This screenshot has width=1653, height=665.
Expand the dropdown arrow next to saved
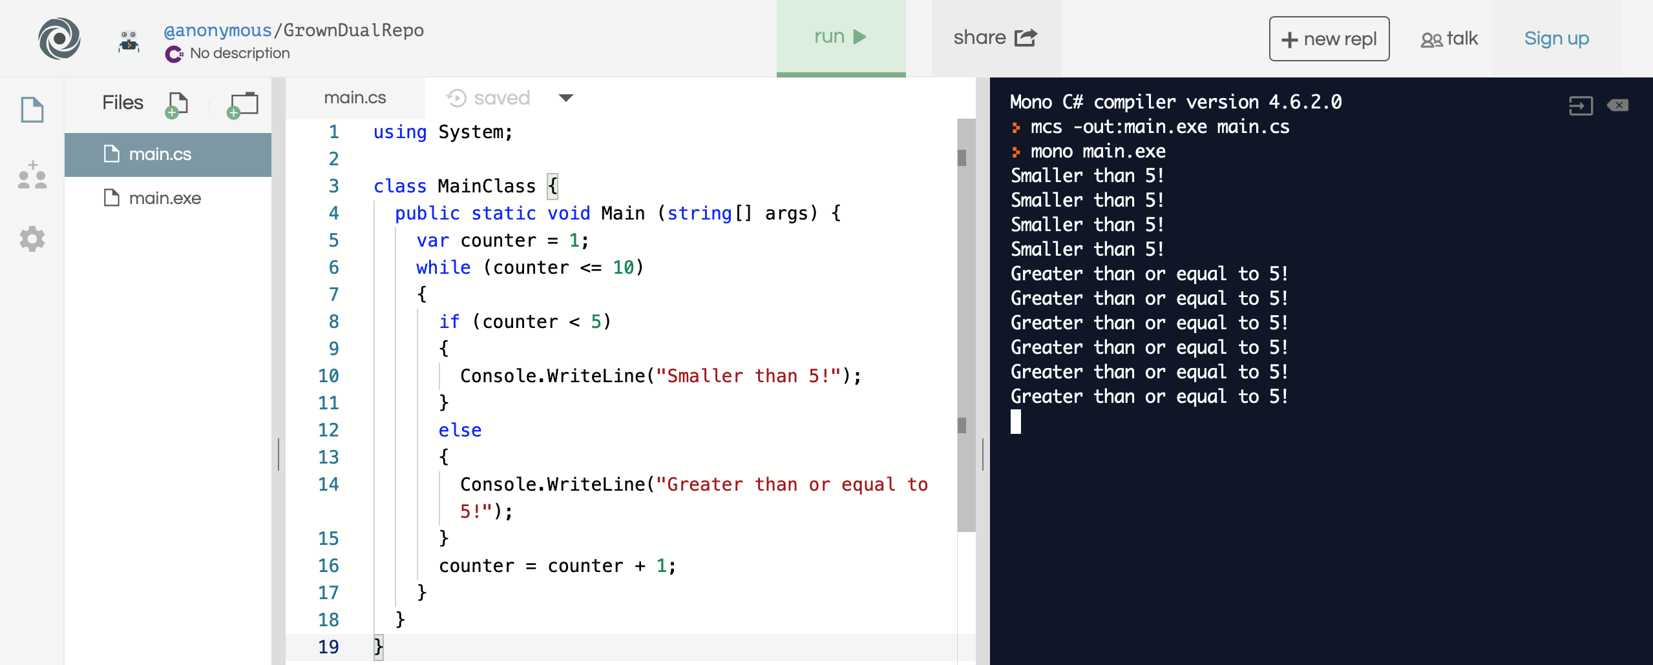(566, 98)
